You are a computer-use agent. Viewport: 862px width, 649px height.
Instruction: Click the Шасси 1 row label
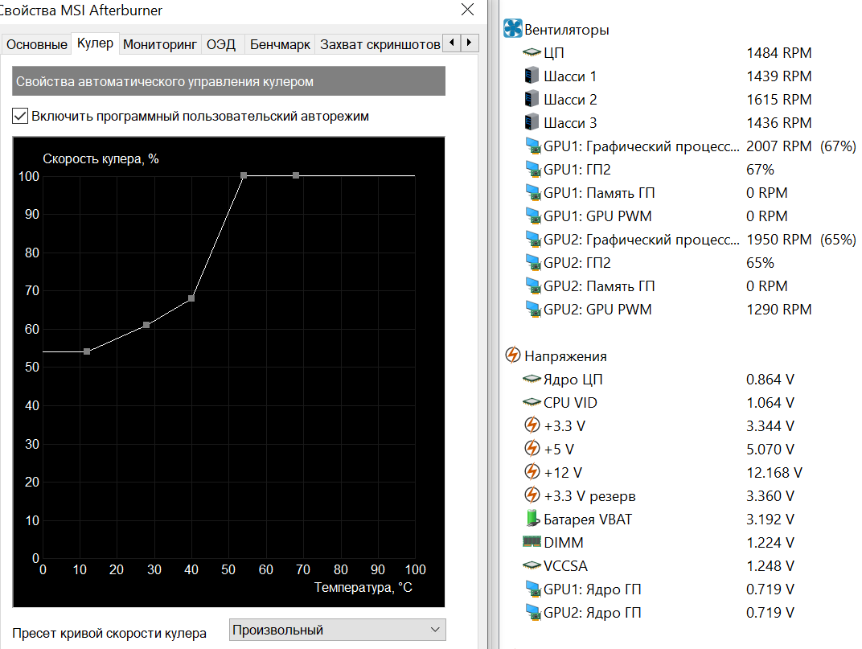coord(570,76)
